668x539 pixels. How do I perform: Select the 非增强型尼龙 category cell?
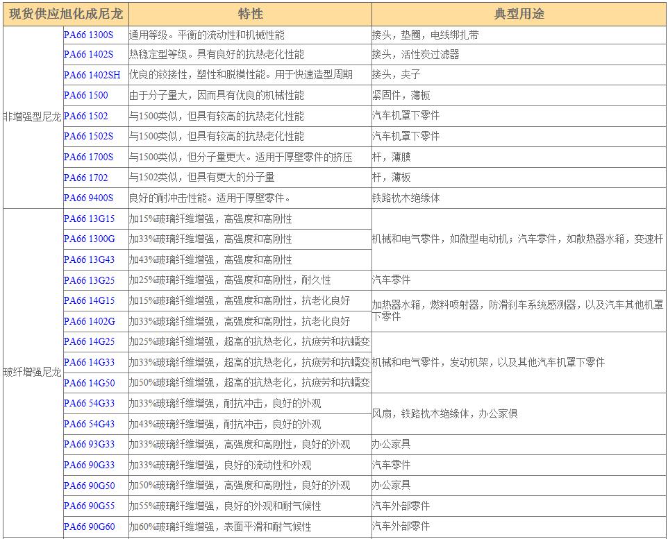[x=33, y=117]
